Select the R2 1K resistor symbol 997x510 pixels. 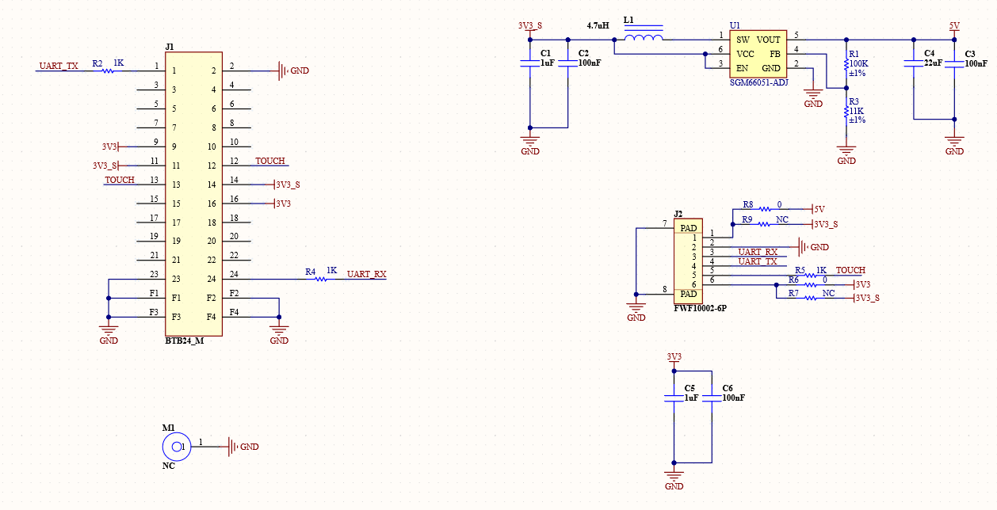click(x=108, y=71)
